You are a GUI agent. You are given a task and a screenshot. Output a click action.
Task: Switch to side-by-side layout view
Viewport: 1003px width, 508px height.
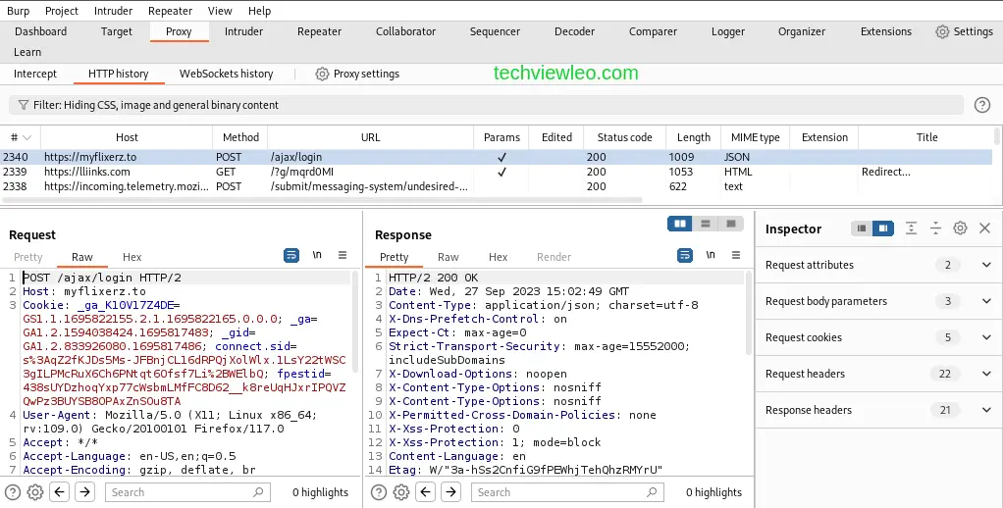(x=679, y=224)
